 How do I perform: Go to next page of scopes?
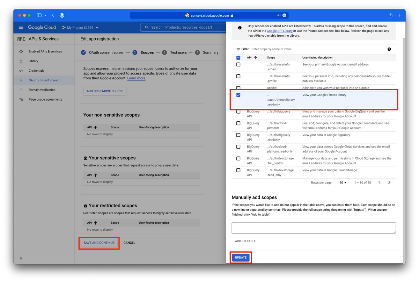(x=389, y=182)
